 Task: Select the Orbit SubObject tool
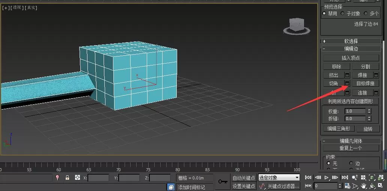tap(372, 186)
